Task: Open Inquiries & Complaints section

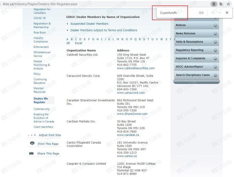Action: [190, 58]
